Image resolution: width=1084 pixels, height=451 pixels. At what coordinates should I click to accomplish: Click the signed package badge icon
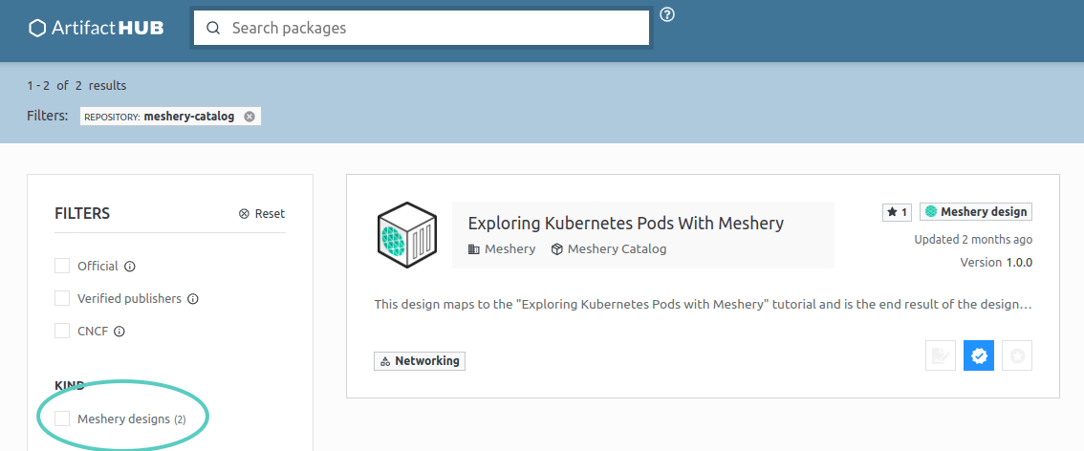941,356
